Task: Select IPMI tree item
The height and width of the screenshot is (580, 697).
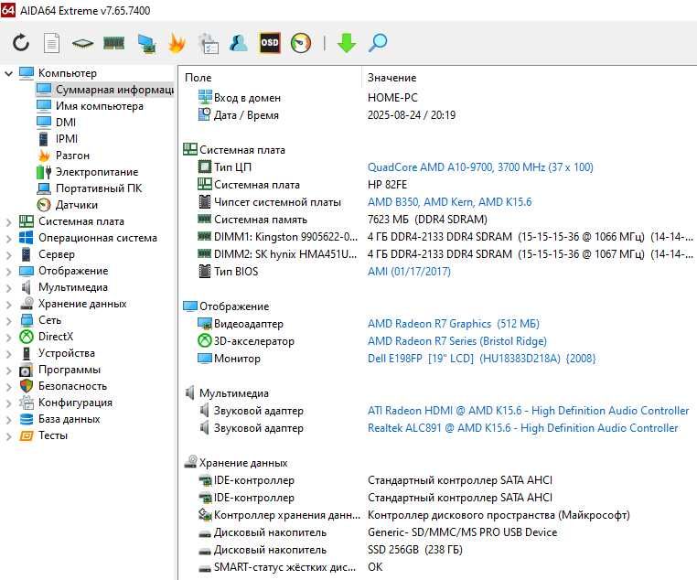Action: coord(58,139)
